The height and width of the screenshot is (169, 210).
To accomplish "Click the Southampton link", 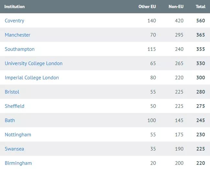I will (19, 49).
